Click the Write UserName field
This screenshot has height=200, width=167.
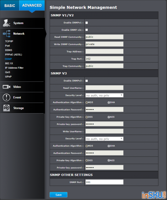(x=104, y=131)
